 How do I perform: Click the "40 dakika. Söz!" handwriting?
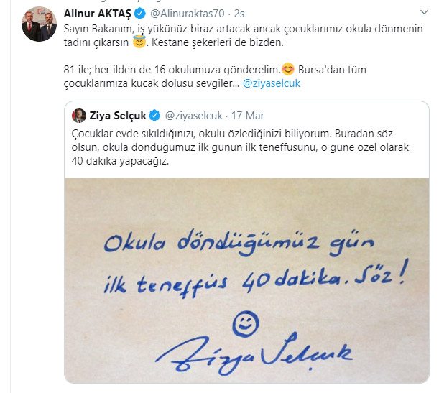click(x=324, y=277)
